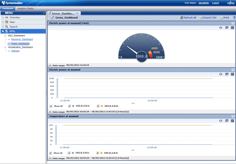236x164 pixels.
Task: Open the VMware dashboard link
Action: pyautogui.click(x=15, y=51)
